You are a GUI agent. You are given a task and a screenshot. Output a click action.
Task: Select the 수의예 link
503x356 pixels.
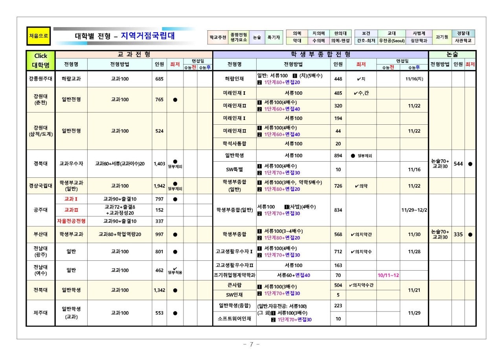click(319, 41)
